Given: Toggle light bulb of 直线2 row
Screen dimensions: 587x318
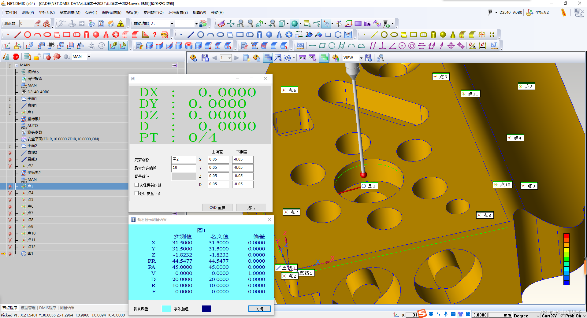Looking at the screenshot, I should [x=10, y=153].
